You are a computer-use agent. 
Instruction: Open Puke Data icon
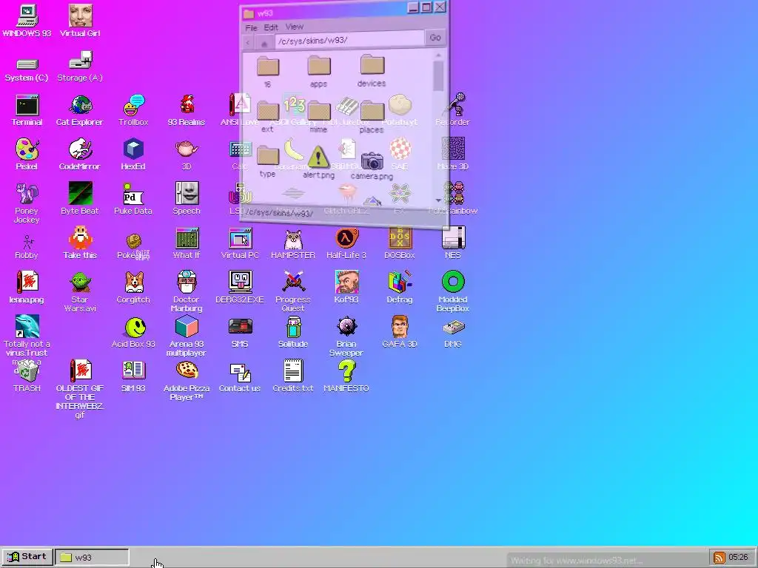coord(133,199)
